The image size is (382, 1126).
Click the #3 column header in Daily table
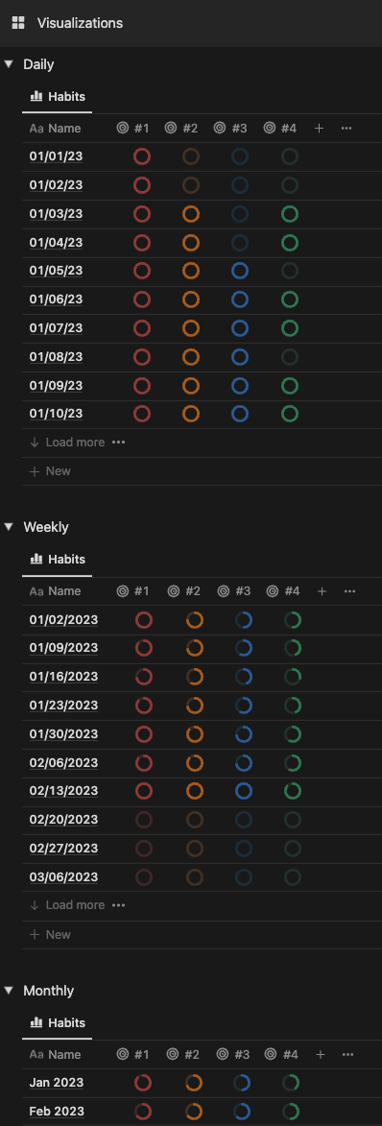click(x=230, y=129)
